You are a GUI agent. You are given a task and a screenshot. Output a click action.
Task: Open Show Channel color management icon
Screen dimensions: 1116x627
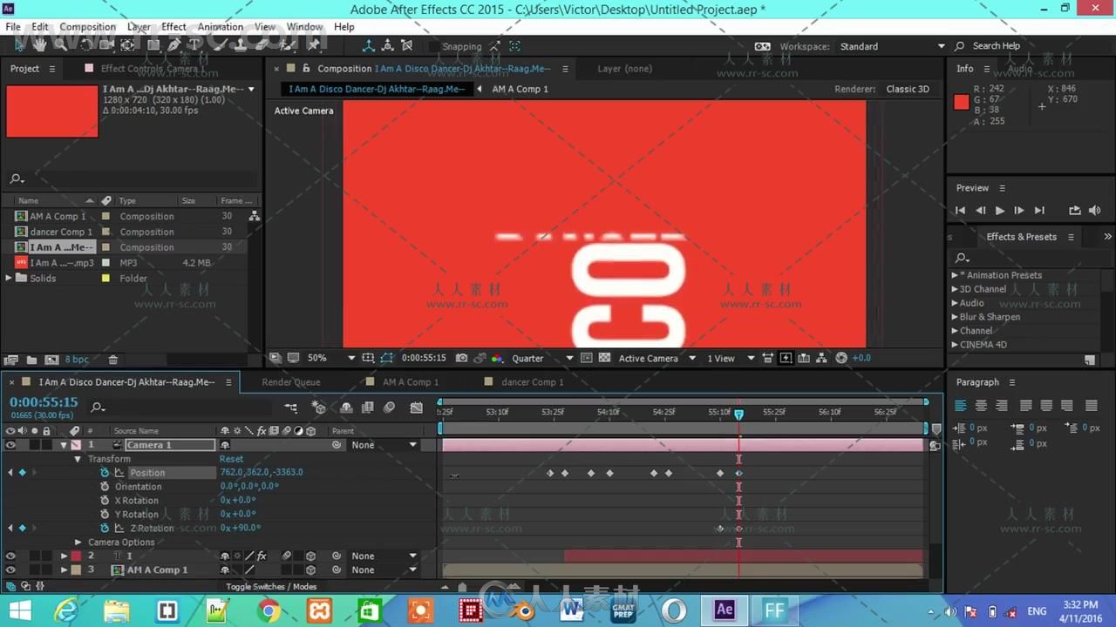tap(497, 358)
